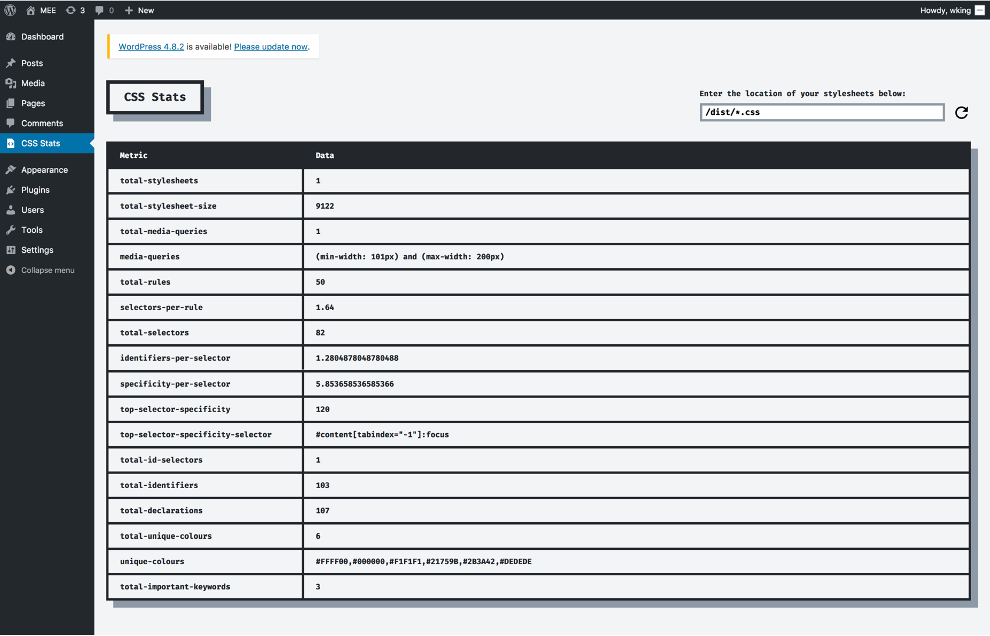This screenshot has width=990, height=636.
Task: Click the identifiers-per-selector value 1.2804878048780488
Action: [357, 358]
